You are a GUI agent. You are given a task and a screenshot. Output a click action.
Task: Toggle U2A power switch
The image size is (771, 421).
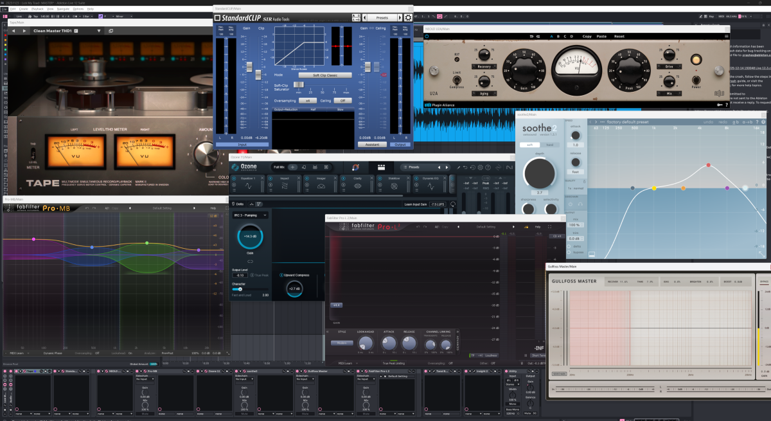coord(696,80)
